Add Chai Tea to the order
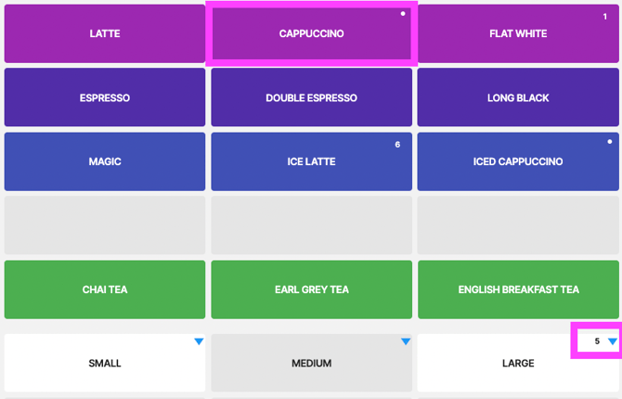 tap(105, 290)
